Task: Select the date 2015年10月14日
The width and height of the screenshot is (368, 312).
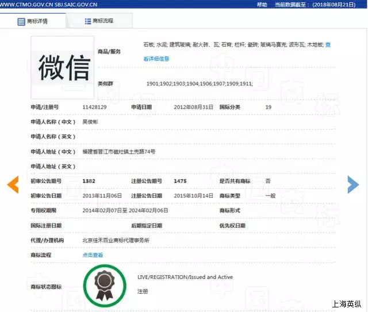Action: click(193, 196)
